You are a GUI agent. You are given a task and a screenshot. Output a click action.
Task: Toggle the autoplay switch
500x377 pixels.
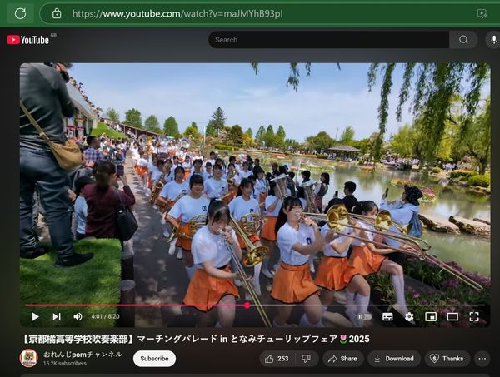coord(364,316)
